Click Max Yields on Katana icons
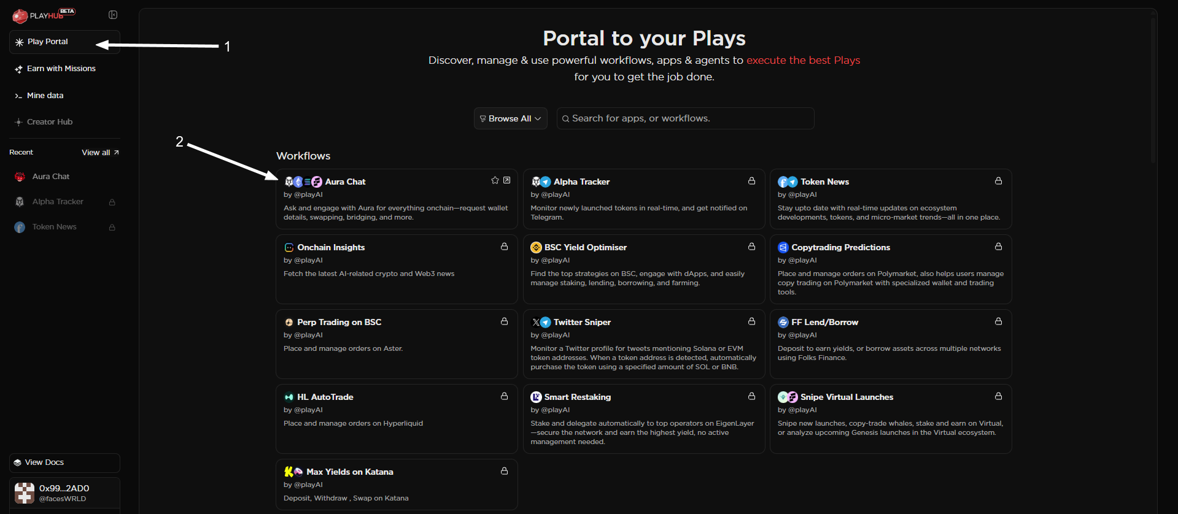Image resolution: width=1178 pixels, height=514 pixels. (293, 472)
